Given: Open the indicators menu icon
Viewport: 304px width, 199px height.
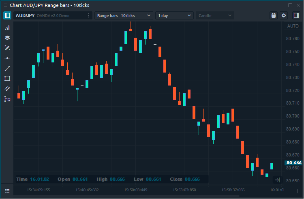Looking at the screenshot, I should click(7, 28).
